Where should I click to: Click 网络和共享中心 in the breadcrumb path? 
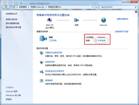(54, 7)
